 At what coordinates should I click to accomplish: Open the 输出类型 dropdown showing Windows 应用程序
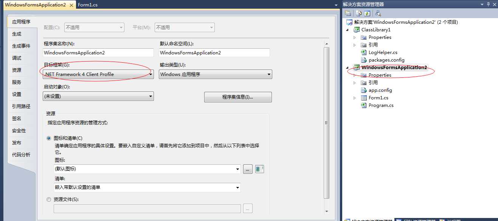pyautogui.click(x=215, y=74)
